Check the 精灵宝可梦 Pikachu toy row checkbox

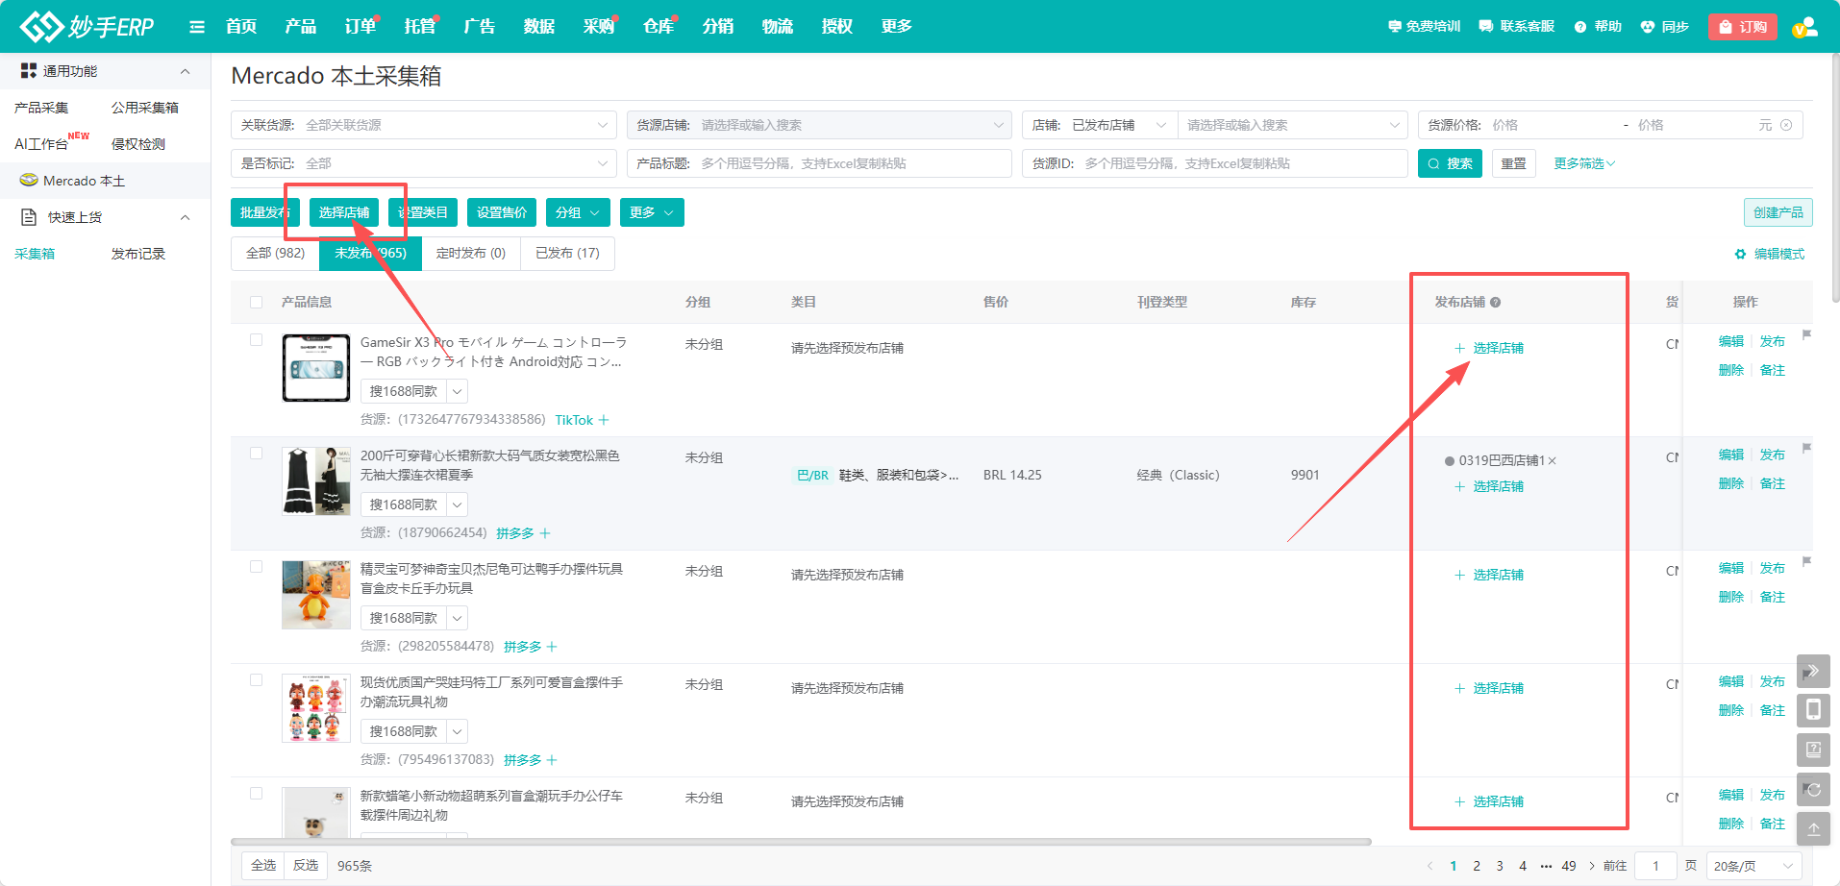tap(256, 566)
